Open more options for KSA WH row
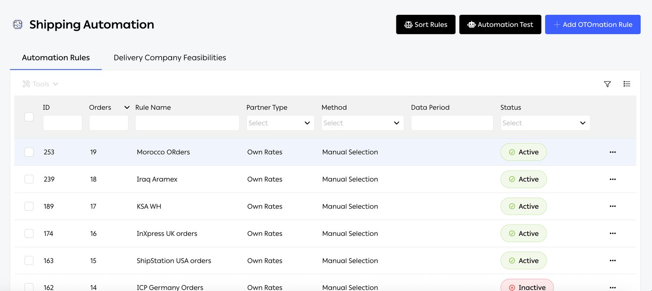652x291 pixels. (612, 206)
